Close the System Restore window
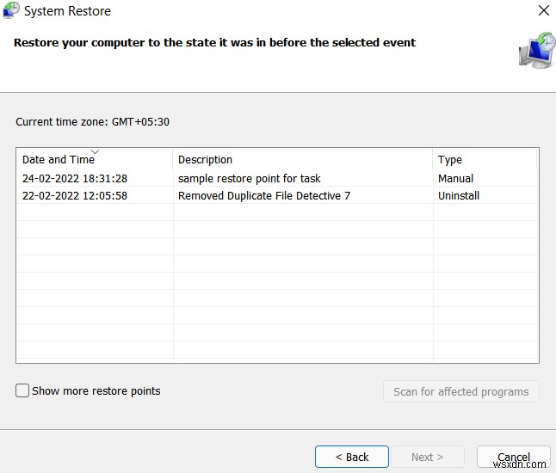Viewport: 556px width, 473px height. (543, 11)
